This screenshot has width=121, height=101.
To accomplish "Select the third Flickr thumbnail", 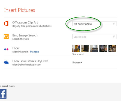I will (94, 48).
